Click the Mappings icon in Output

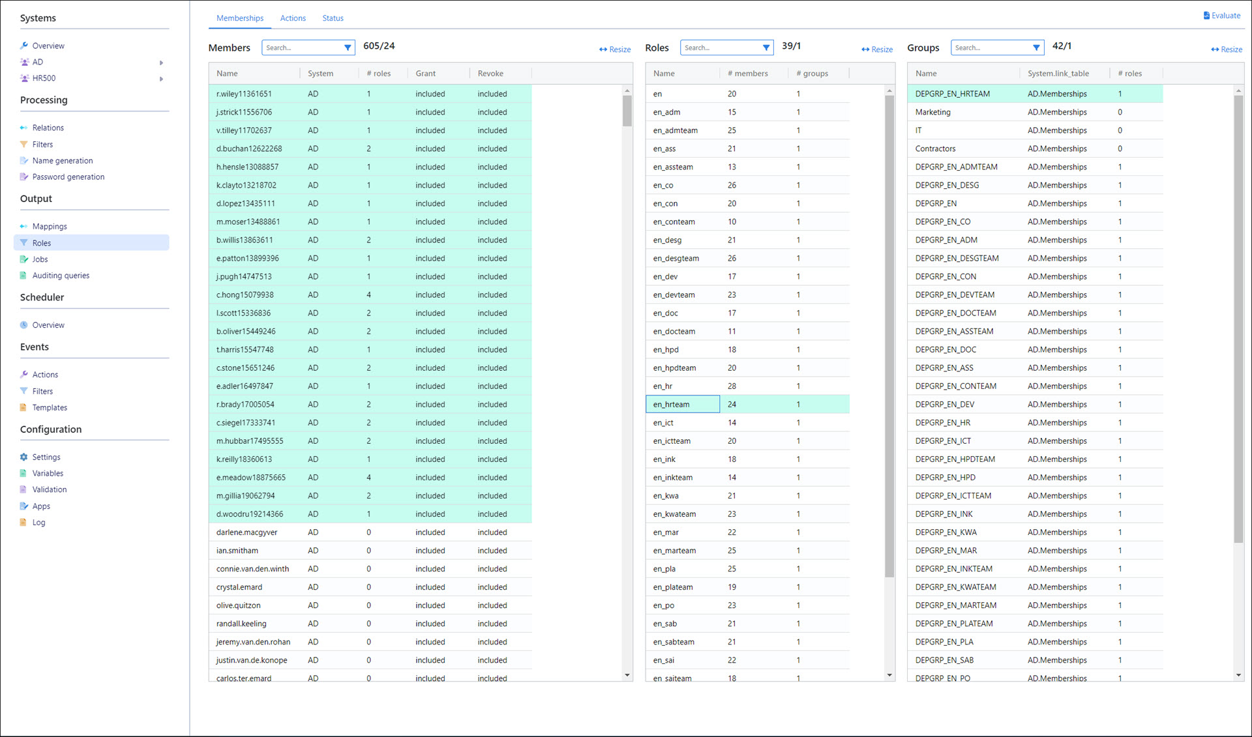point(24,226)
